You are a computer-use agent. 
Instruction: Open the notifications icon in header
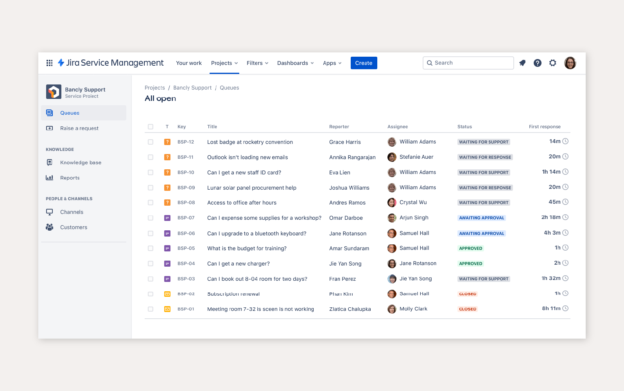coord(522,63)
